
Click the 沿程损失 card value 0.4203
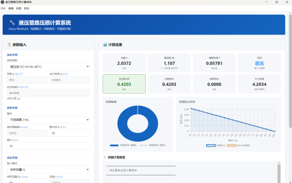click(x=169, y=84)
